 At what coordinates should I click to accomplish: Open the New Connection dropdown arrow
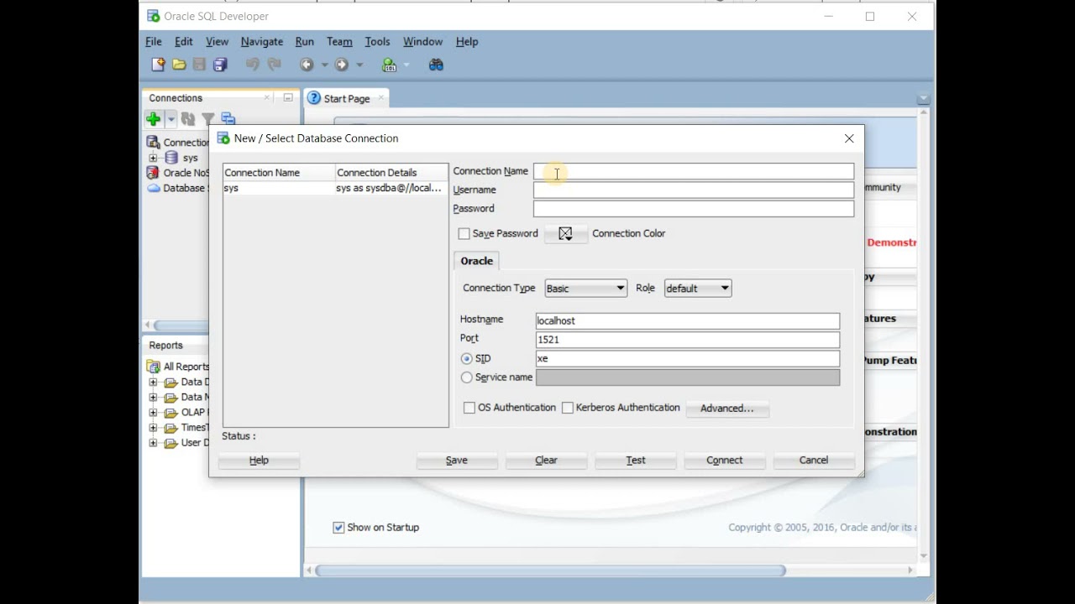coord(170,119)
